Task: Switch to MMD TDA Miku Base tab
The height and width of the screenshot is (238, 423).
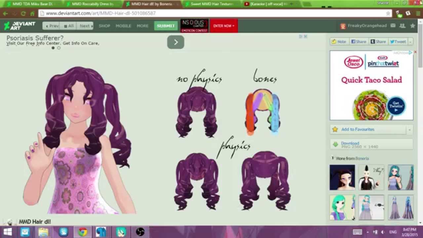Action: pos(32,4)
